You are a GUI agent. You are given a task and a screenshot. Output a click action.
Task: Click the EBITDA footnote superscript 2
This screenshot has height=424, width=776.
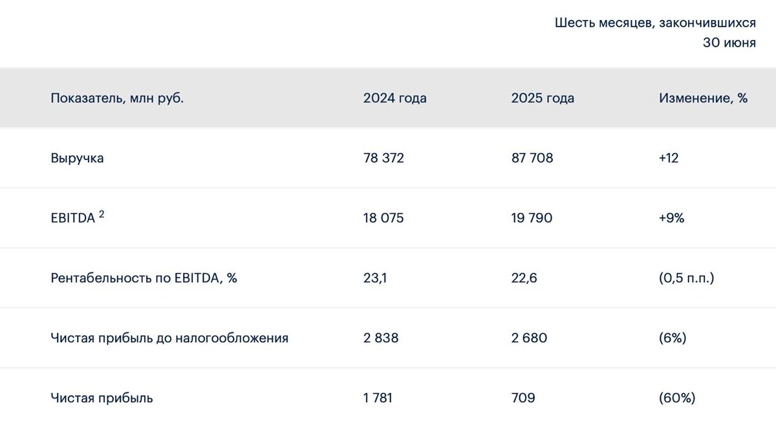(102, 214)
